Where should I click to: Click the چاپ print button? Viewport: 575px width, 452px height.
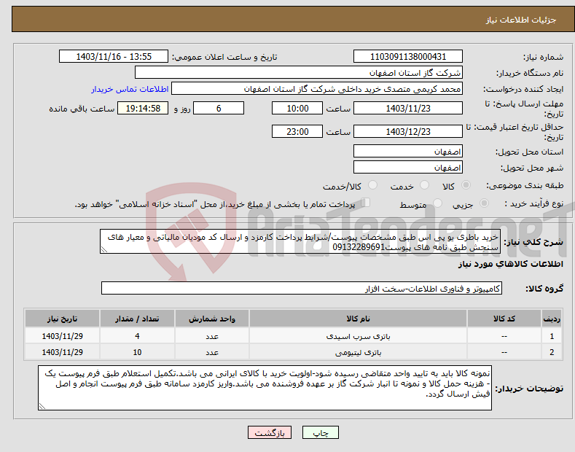pos(321,433)
